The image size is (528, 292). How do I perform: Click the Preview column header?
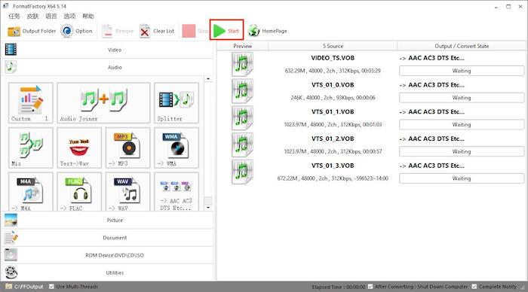click(242, 46)
